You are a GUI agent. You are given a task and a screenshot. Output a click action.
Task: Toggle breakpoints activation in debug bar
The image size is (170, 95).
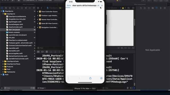tap(42, 52)
